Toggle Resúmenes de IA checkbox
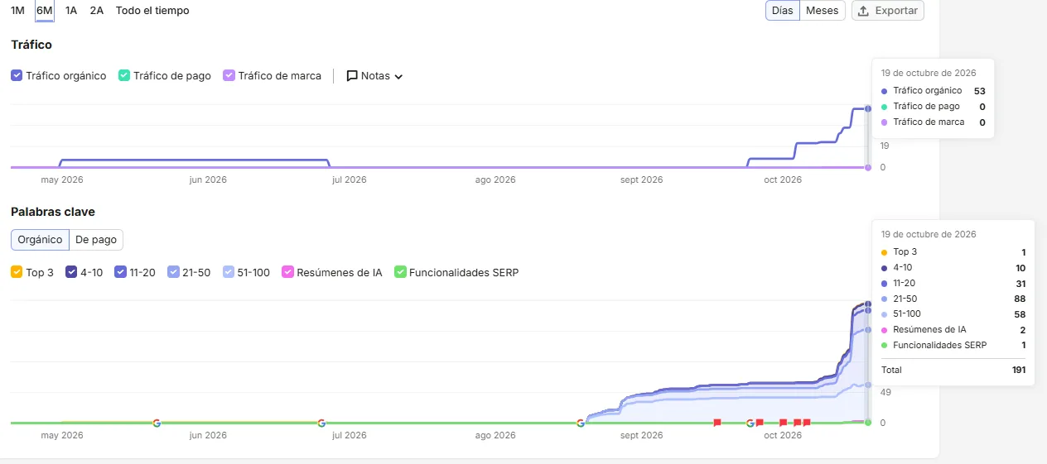Image resolution: width=1047 pixels, height=464 pixels. (287, 272)
